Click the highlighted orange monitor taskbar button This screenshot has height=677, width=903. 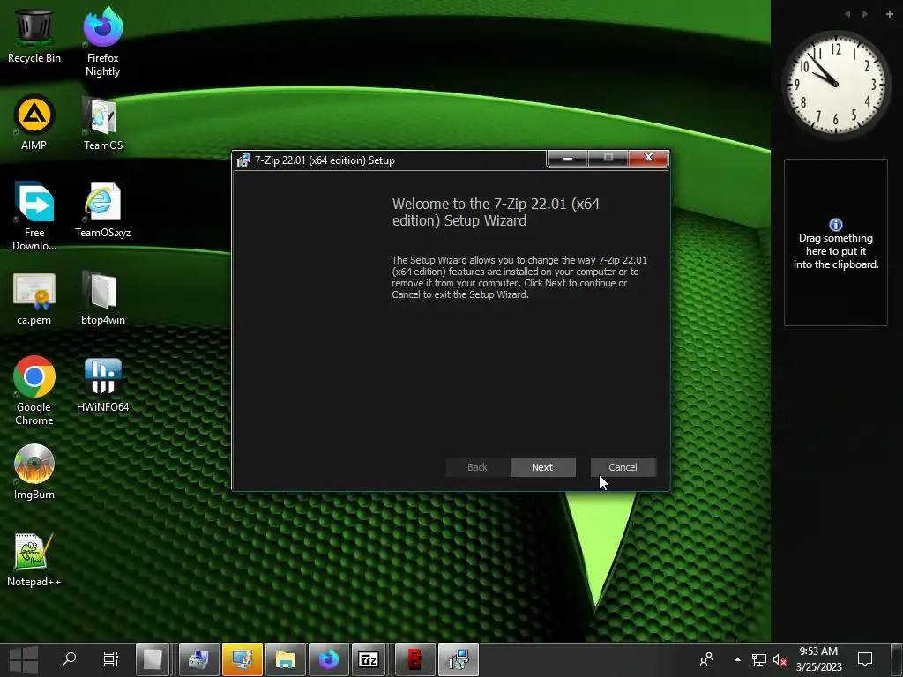tap(243, 659)
